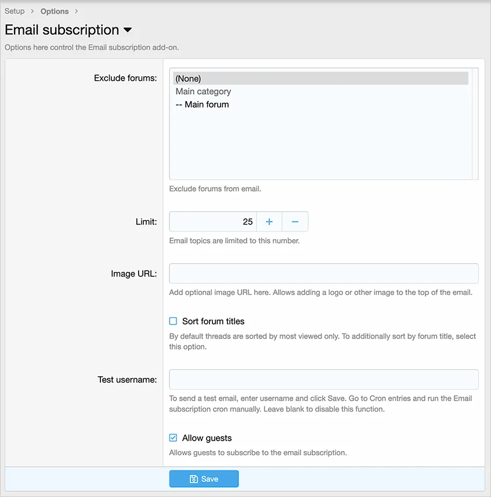Image resolution: width=491 pixels, height=497 pixels.
Task: Focus the Image URL text field
Action: (323, 273)
